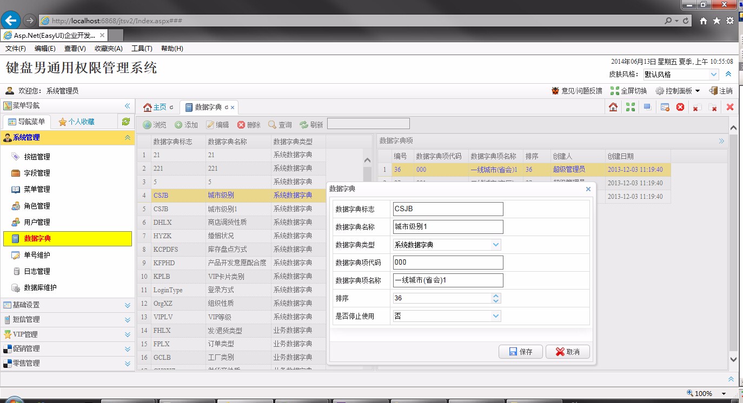Open the 是否停止使用 dropdown in the dialog
This screenshot has width=743, height=403.
click(x=496, y=315)
